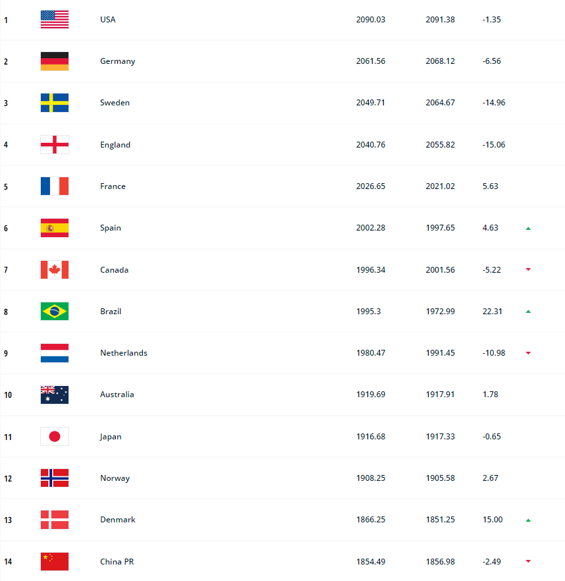Click the USA flag icon
This screenshot has height=581, width=565.
54,20
